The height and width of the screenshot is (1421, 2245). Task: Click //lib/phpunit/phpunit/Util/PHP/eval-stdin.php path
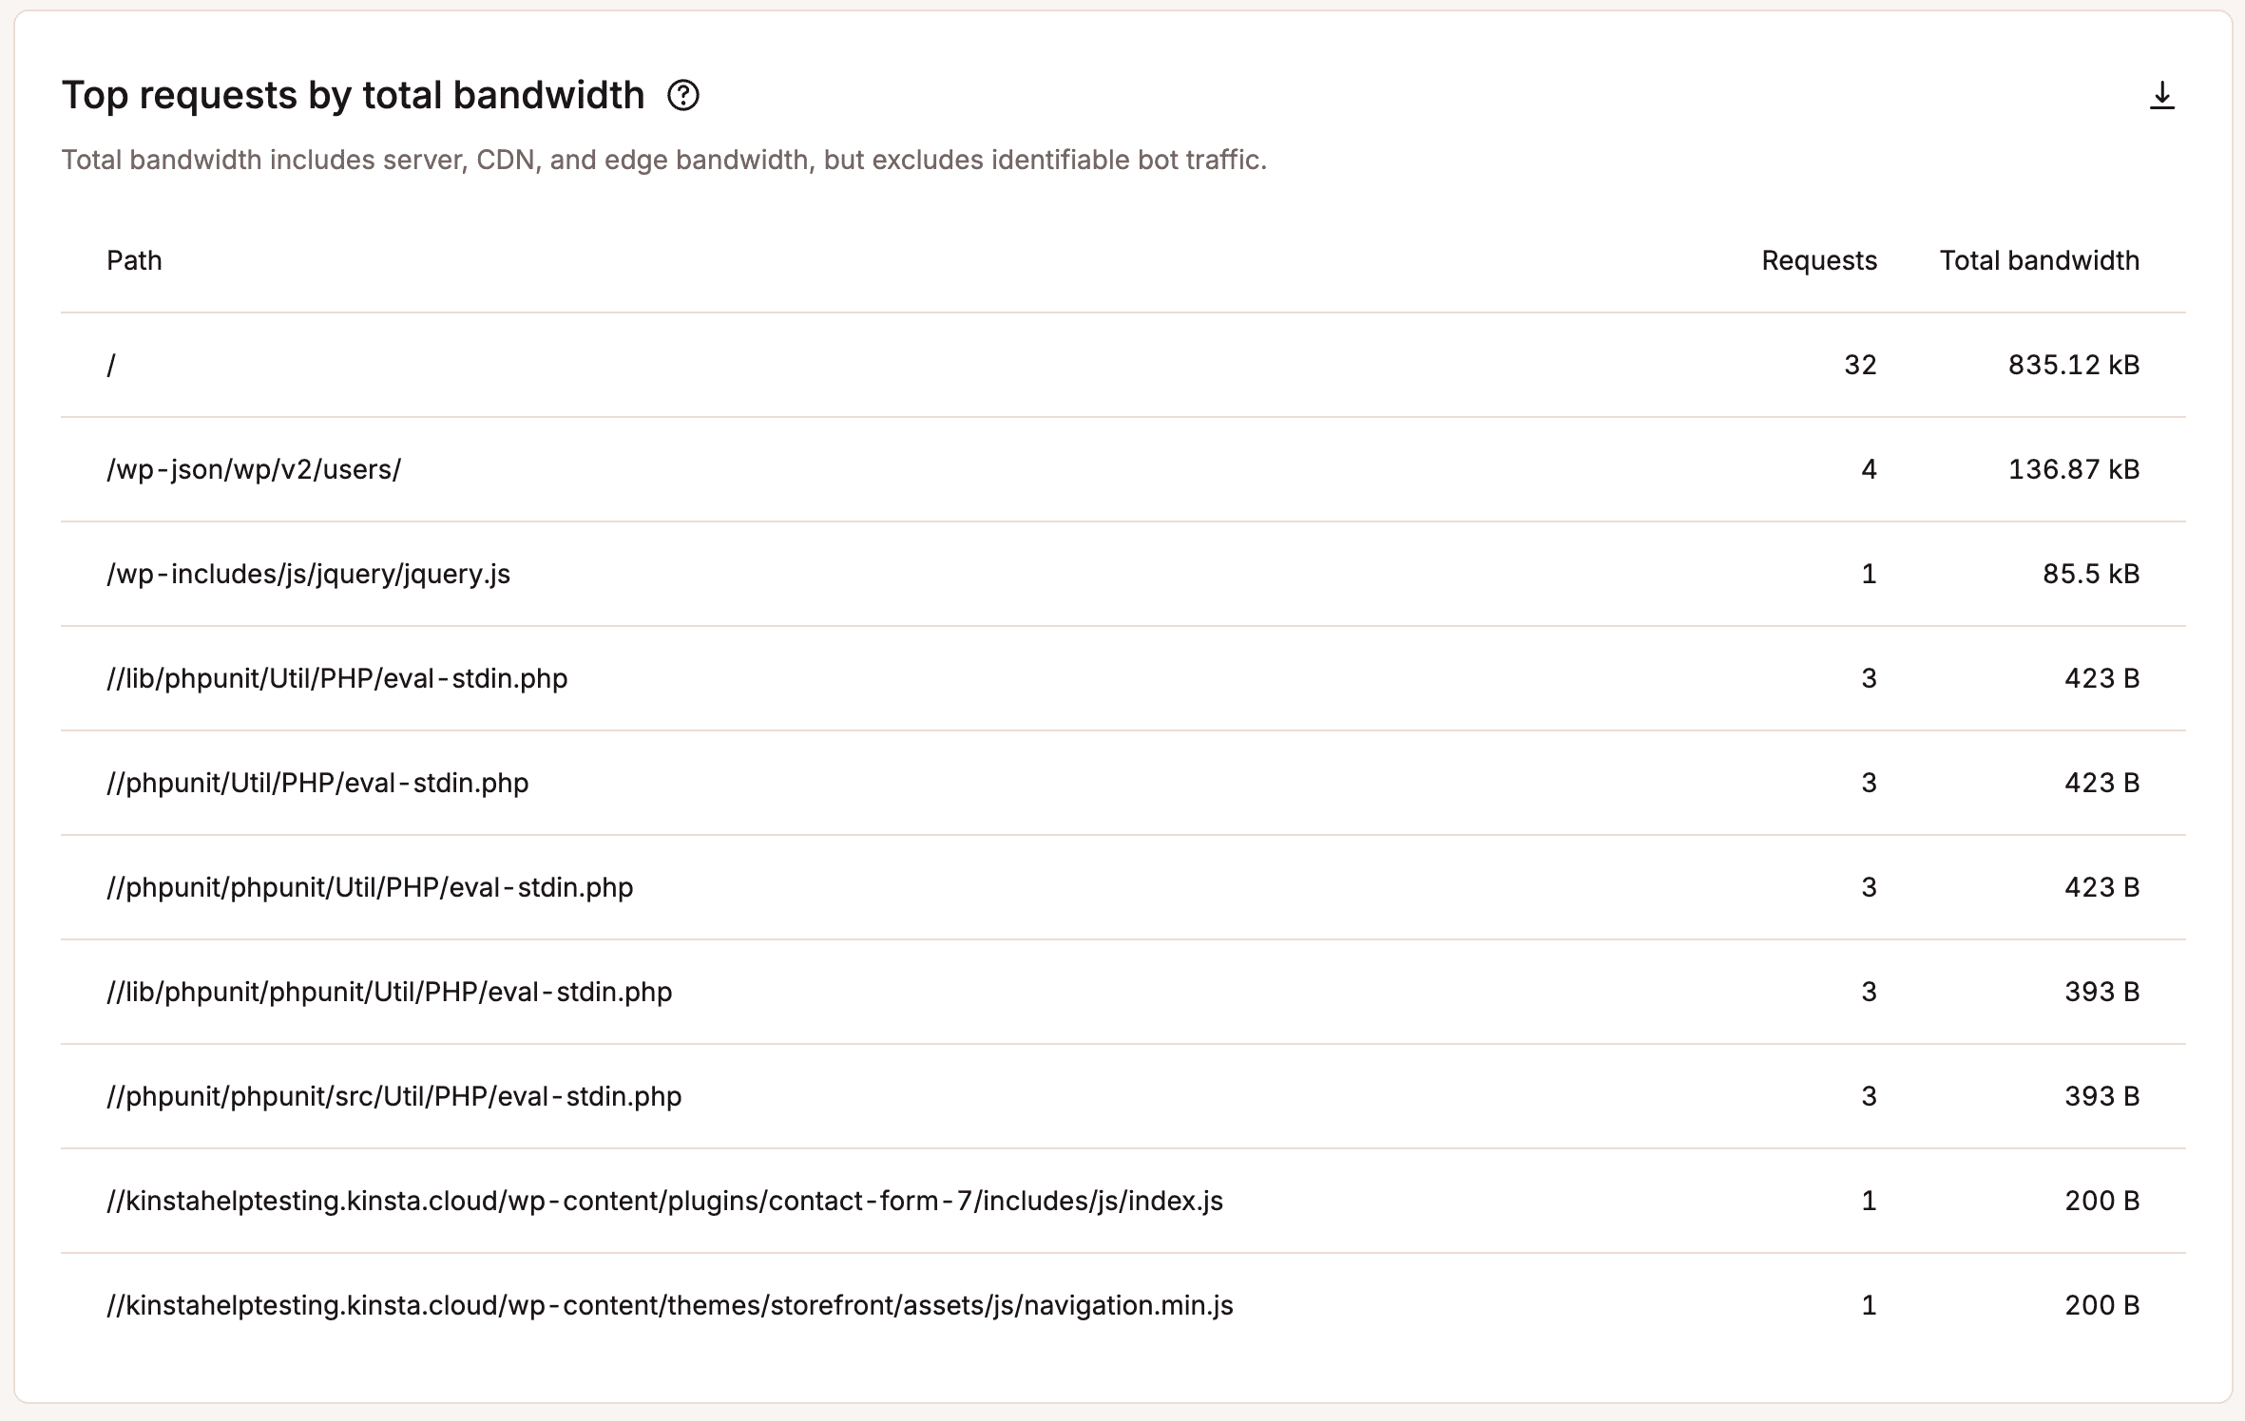(x=389, y=992)
